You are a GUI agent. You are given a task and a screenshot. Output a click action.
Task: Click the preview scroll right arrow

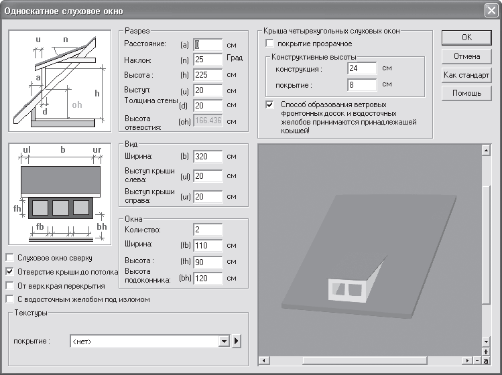click(467, 361)
